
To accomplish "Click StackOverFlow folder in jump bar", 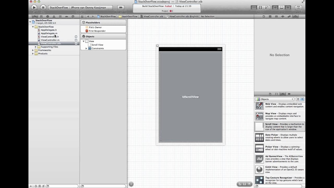I will (x=128, y=16).
